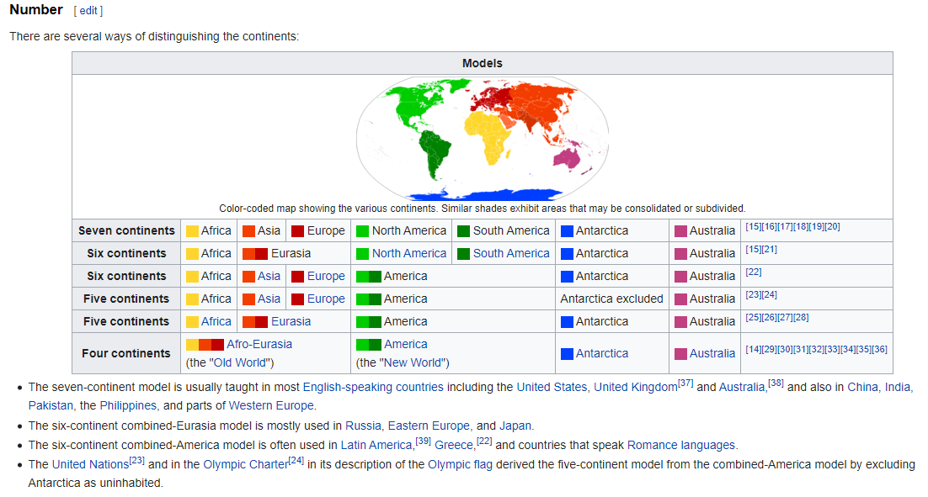Go to the United Kingdom article link
Screen dimensions: 928x497
point(635,387)
